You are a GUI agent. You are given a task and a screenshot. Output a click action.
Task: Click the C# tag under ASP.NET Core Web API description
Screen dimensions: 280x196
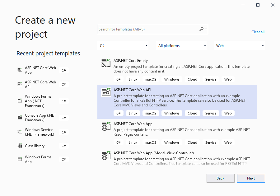[119, 113]
